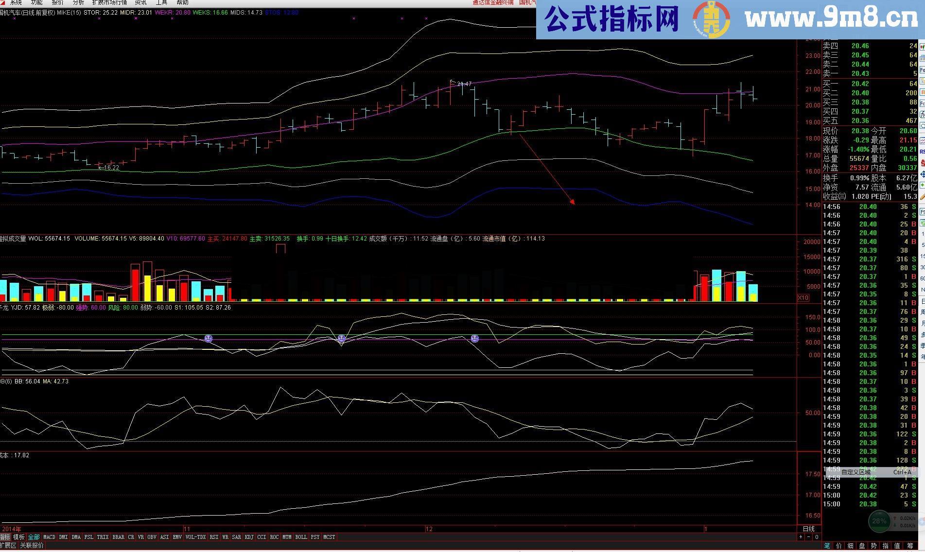
Task: Open the 工具 menu
Action: pyautogui.click(x=161, y=3)
